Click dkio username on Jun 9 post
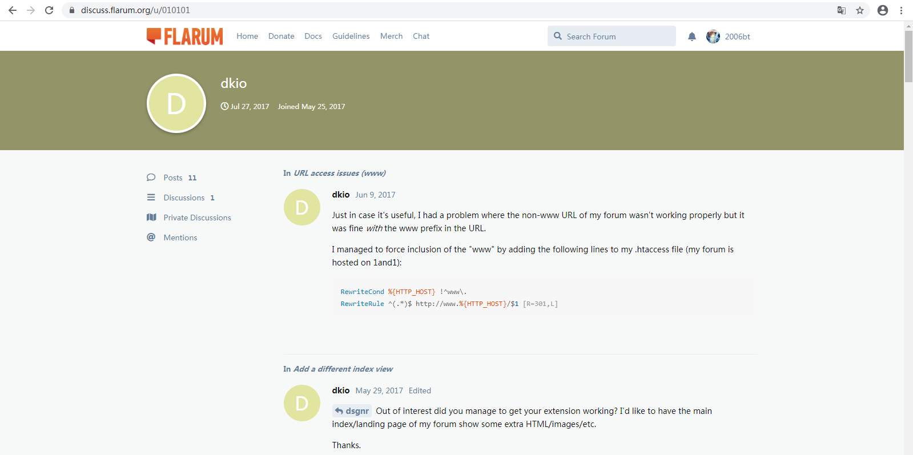 click(341, 195)
